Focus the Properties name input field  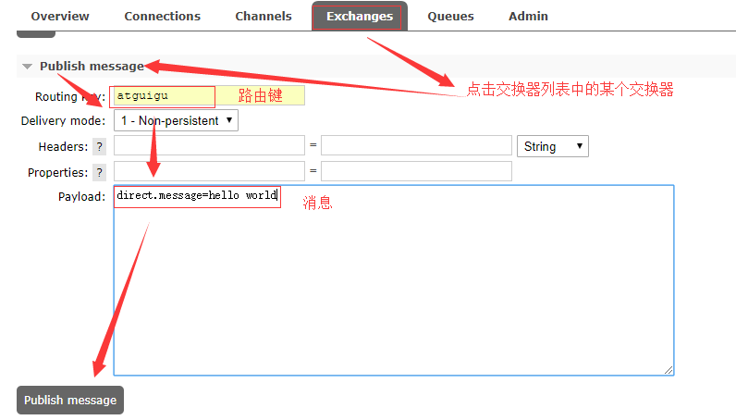click(209, 171)
